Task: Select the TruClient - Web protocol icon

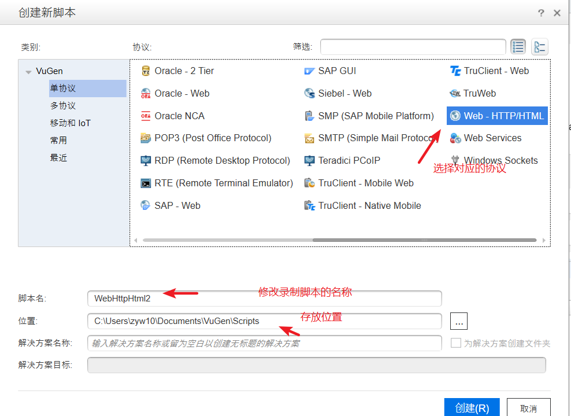Action: pyautogui.click(x=455, y=71)
